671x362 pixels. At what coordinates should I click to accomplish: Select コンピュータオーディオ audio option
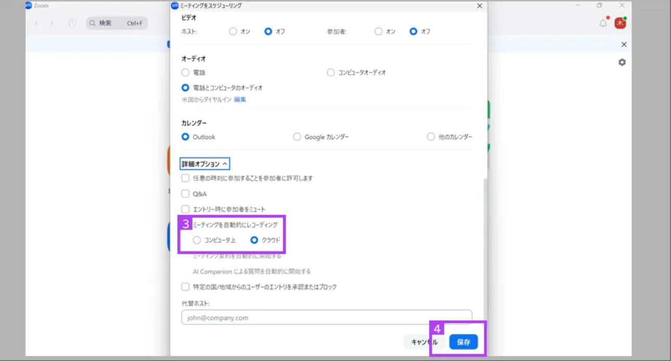(331, 72)
